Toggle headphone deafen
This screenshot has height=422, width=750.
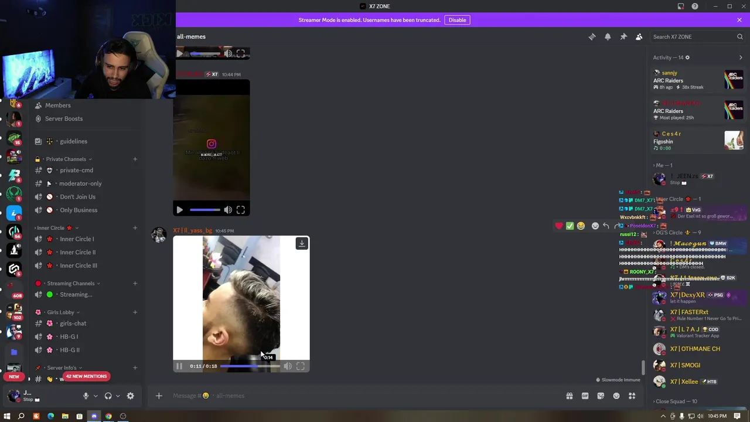[108, 396]
